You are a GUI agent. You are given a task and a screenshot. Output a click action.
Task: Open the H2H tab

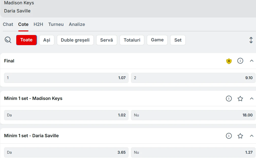[x=38, y=24]
